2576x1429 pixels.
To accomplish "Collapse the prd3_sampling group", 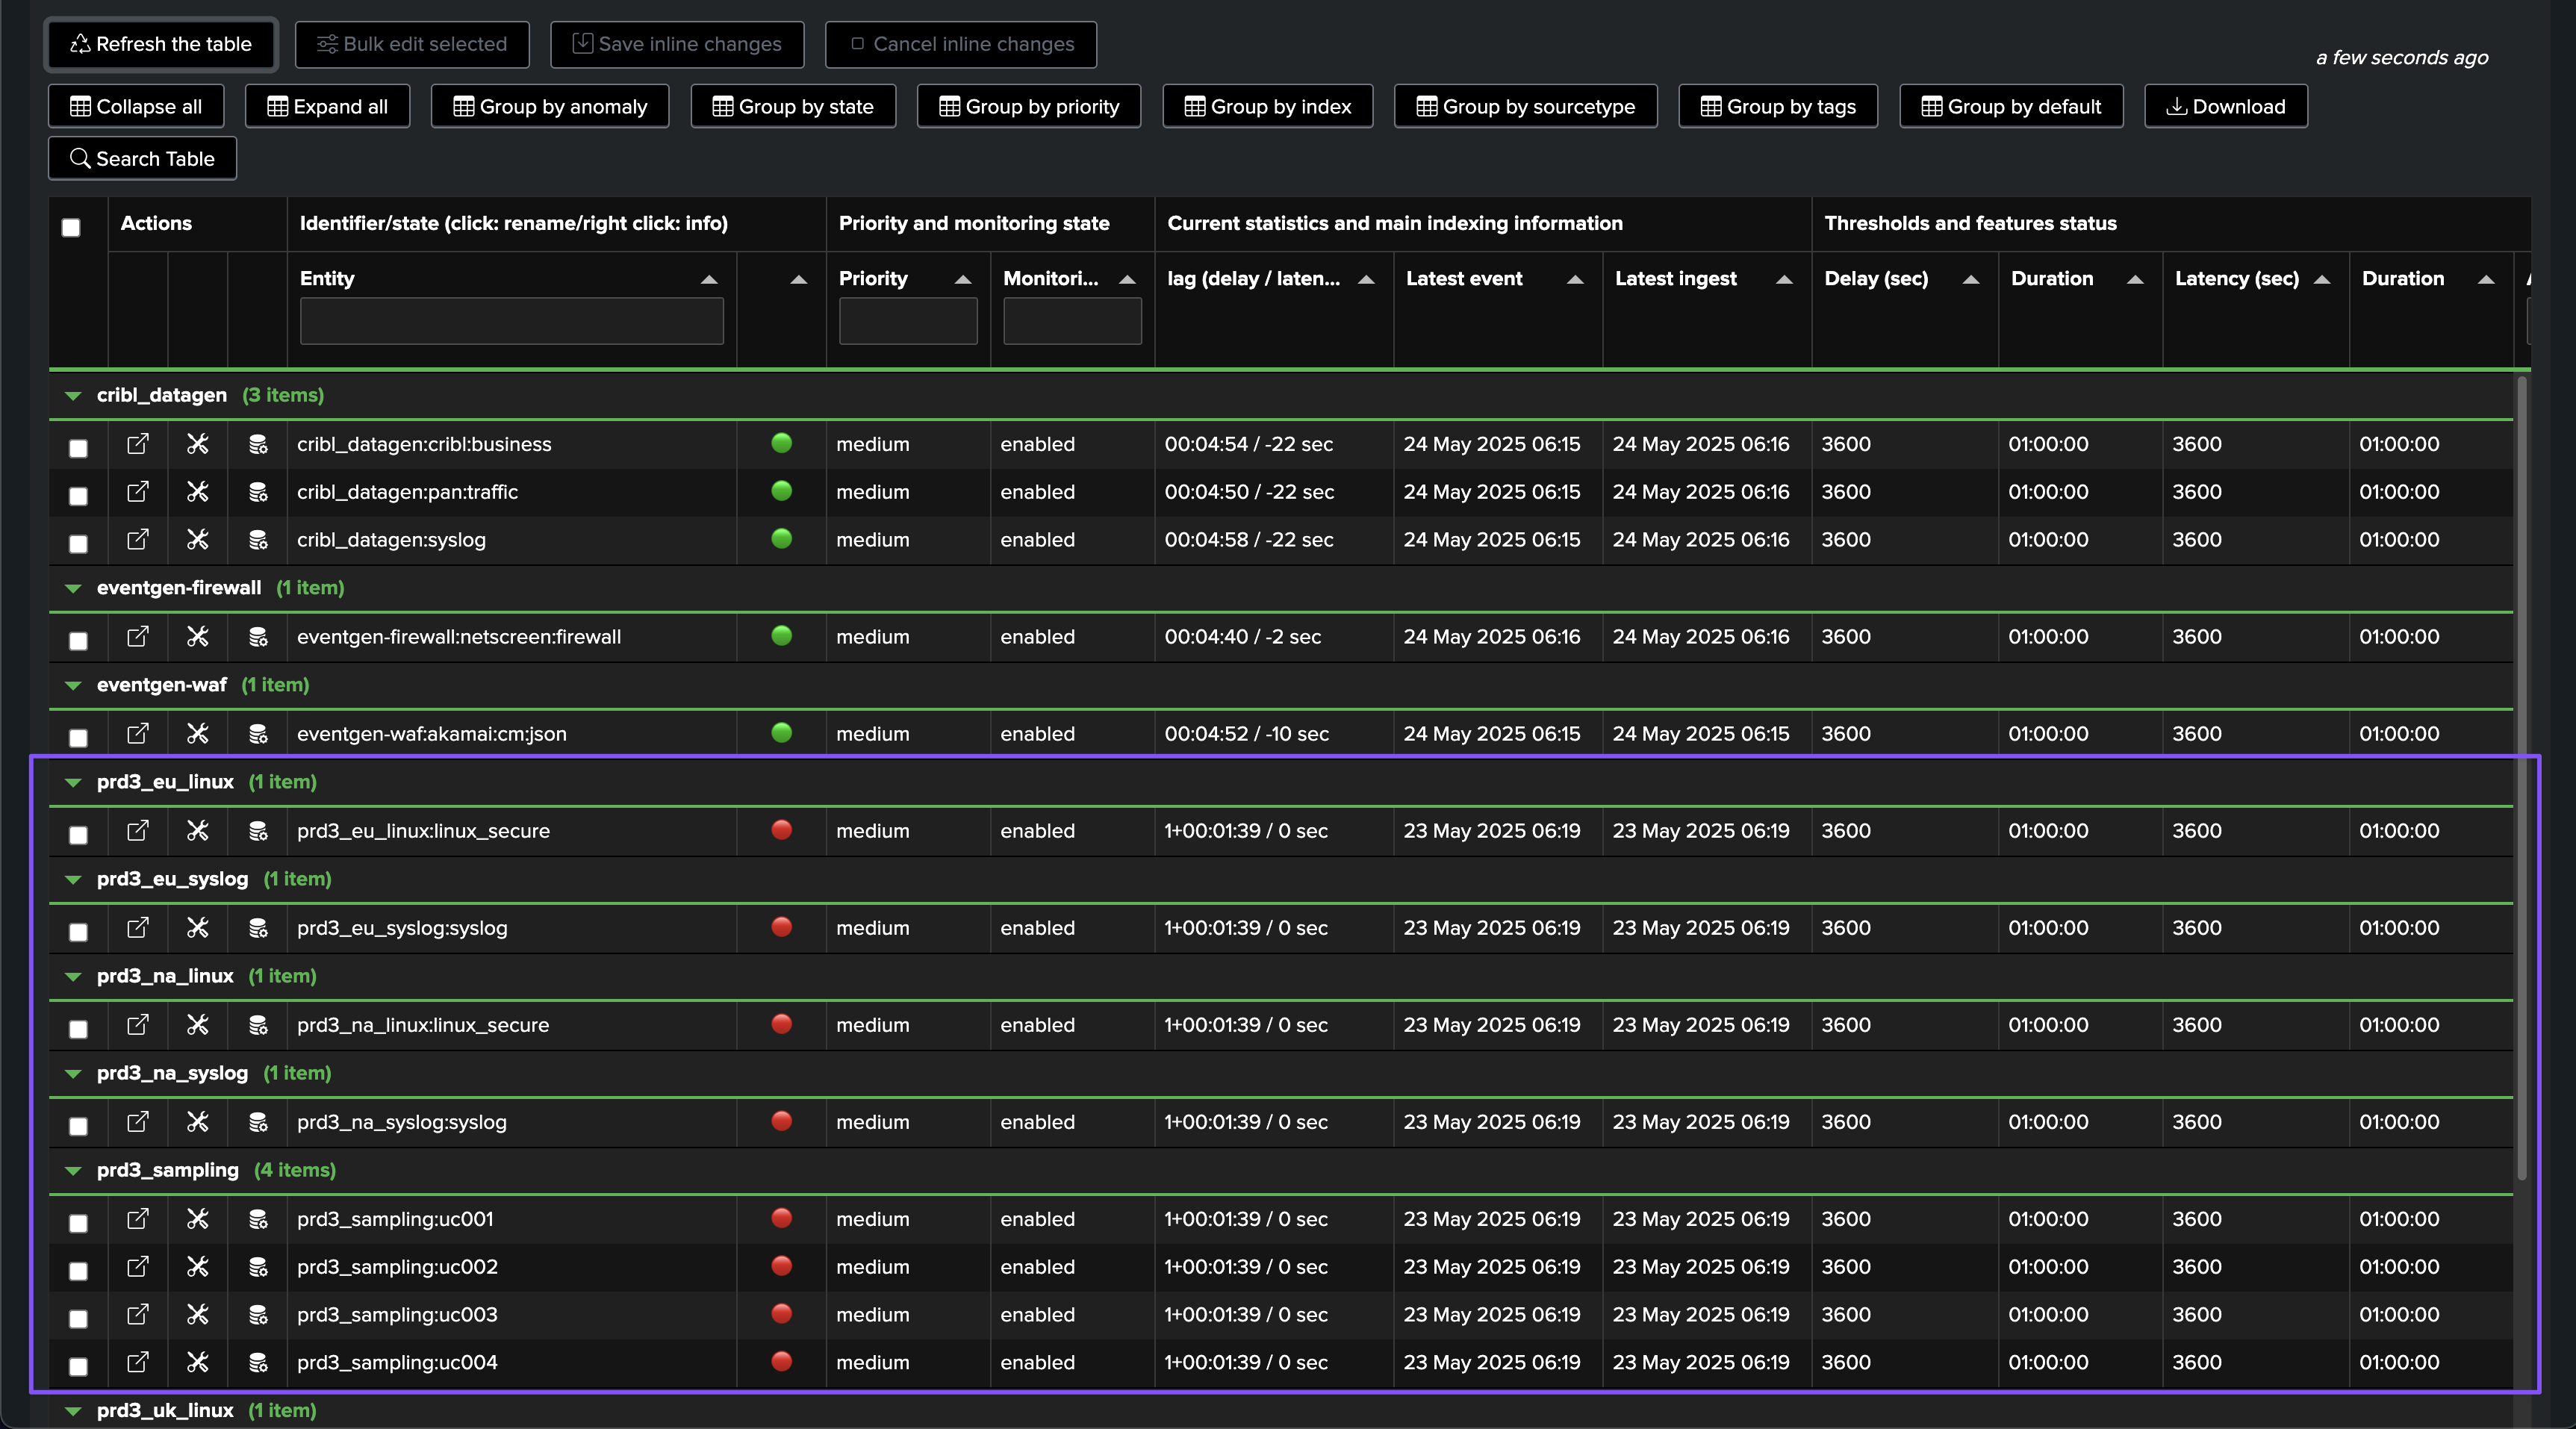I will tap(73, 1171).
